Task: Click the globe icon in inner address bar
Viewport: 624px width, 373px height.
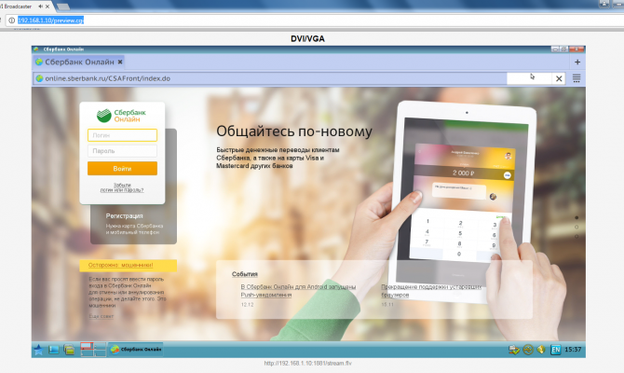Action: tap(39, 78)
